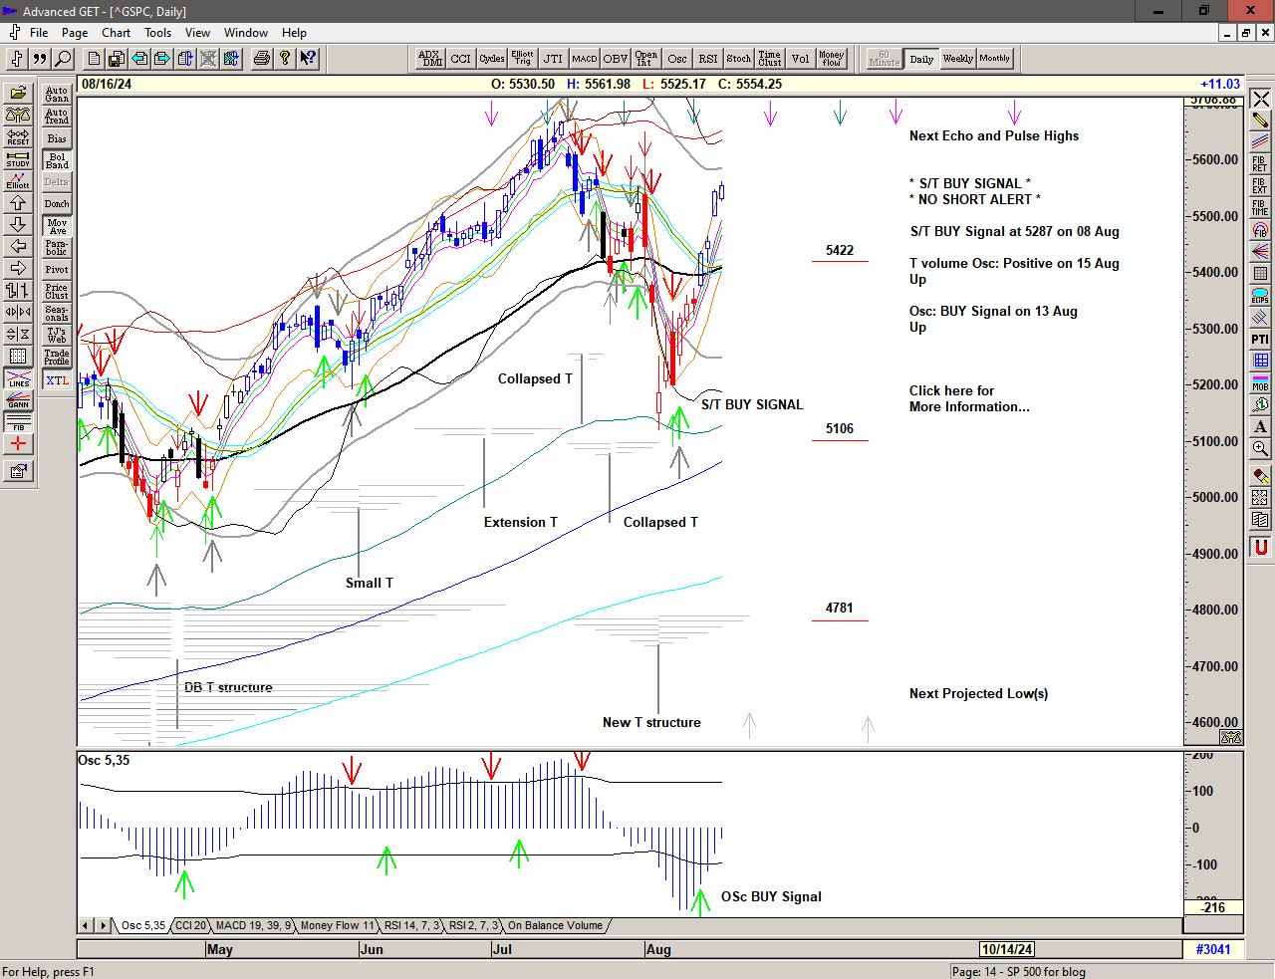Click the 10/14/24 date marker on time axis
The height and width of the screenshot is (979, 1275).
(x=1007, y=949)
